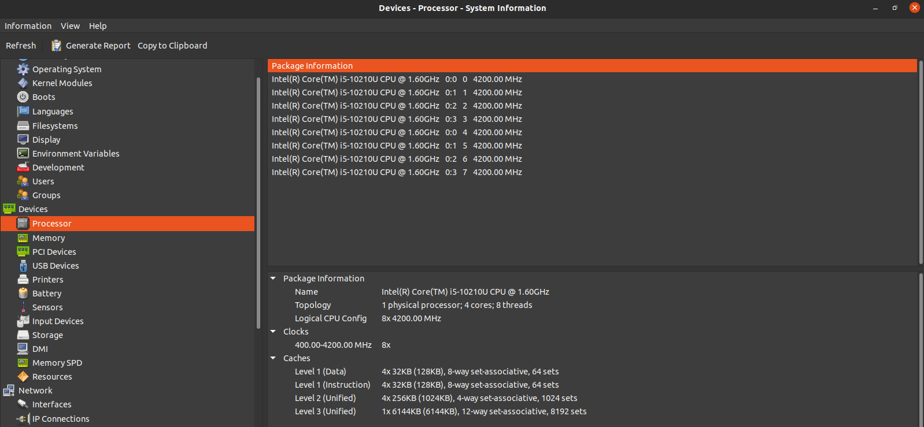924x427 pixels.
Task: Click the Operating System gear icon
Action: pos(23,69)
